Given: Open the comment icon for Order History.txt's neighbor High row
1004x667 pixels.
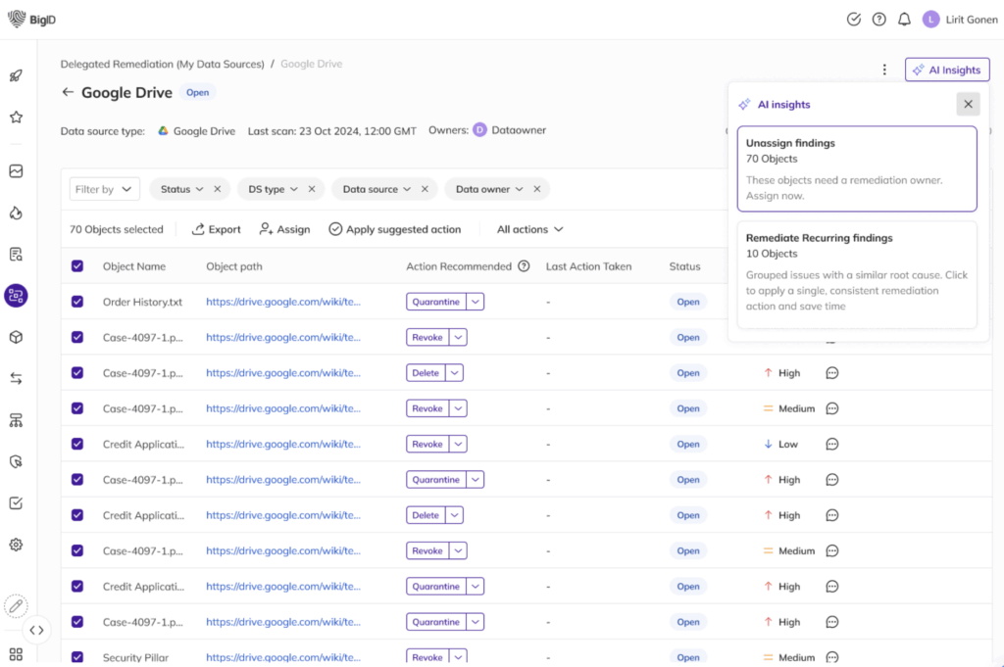Looking at the screenshot, I should [x=831, y=373].
